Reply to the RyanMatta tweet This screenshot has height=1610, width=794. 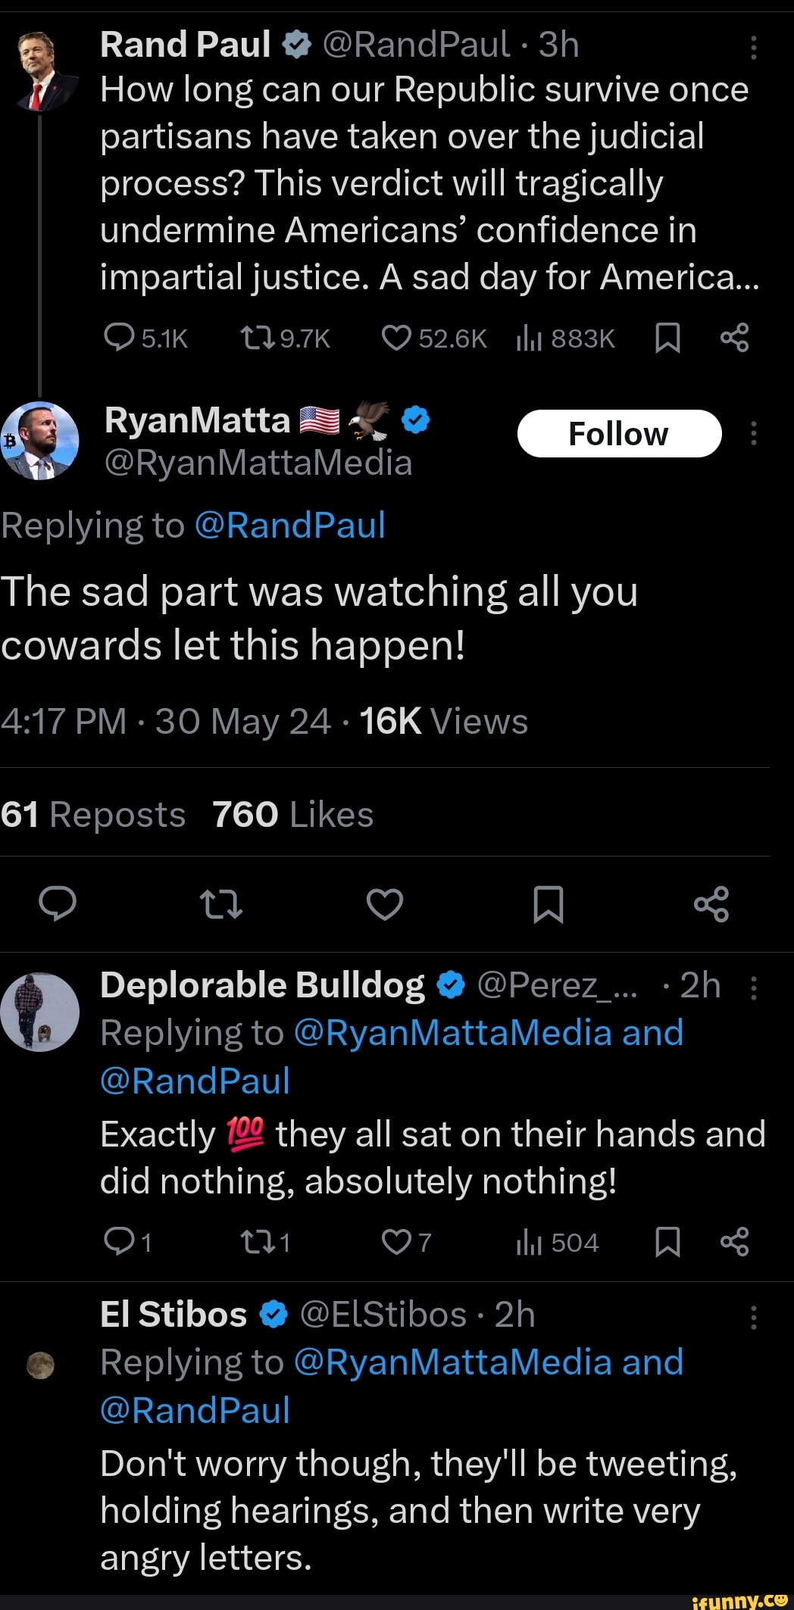(x=58, y=904)
